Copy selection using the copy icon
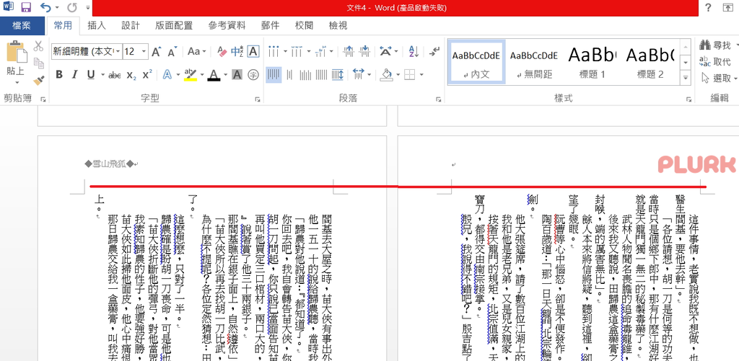This screenshot has width=739, height=361. [39, 63]
